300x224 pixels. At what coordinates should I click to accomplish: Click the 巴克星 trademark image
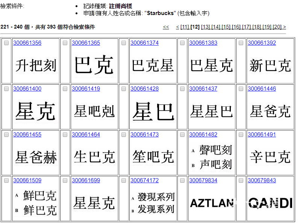tap(153, 65)
